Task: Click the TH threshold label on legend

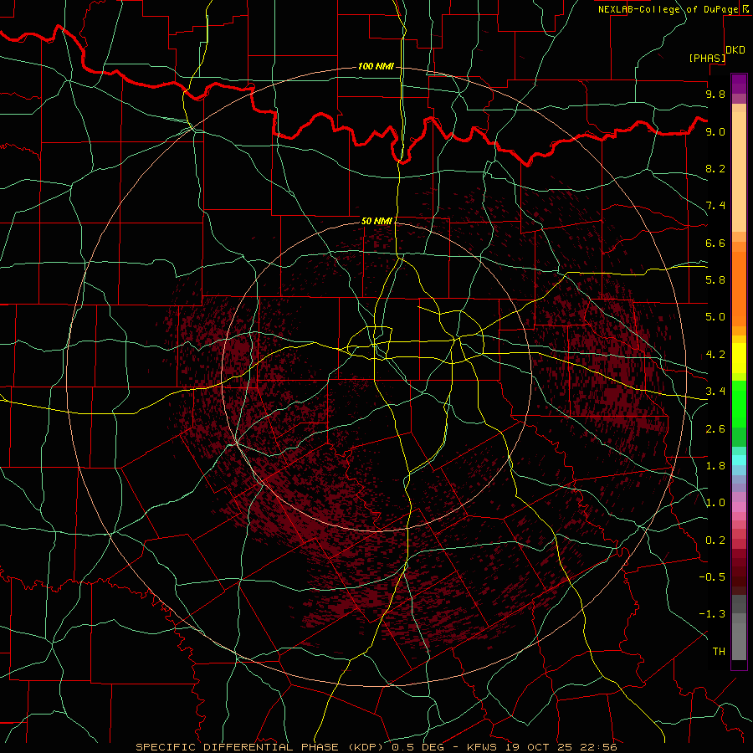Action: tap(719, 652)
